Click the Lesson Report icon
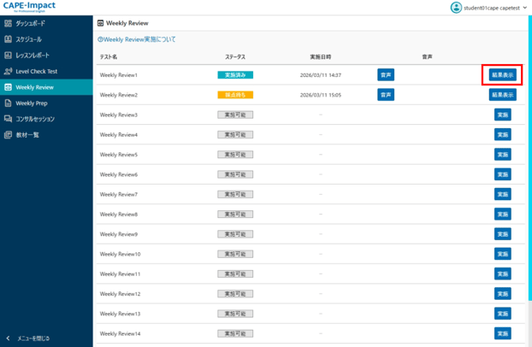Image resolution: width=532 pixels, height=347 pixels. (x=9, y=56)
